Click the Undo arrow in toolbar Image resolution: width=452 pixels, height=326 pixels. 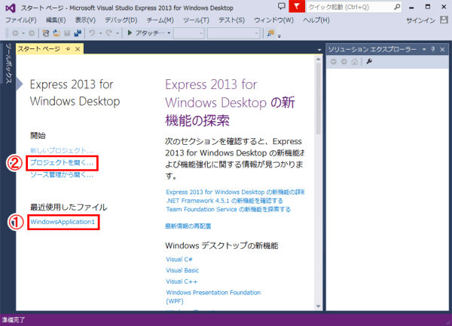point(91,34)
